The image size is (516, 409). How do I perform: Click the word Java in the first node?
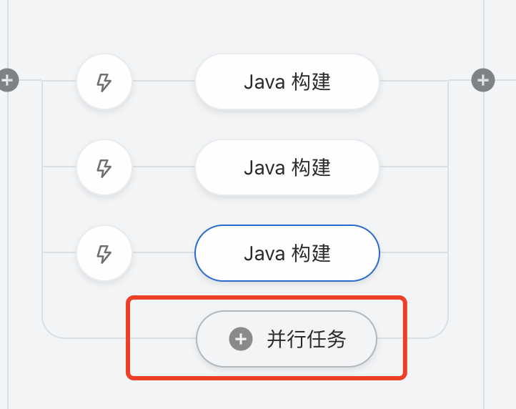(264, 82)
